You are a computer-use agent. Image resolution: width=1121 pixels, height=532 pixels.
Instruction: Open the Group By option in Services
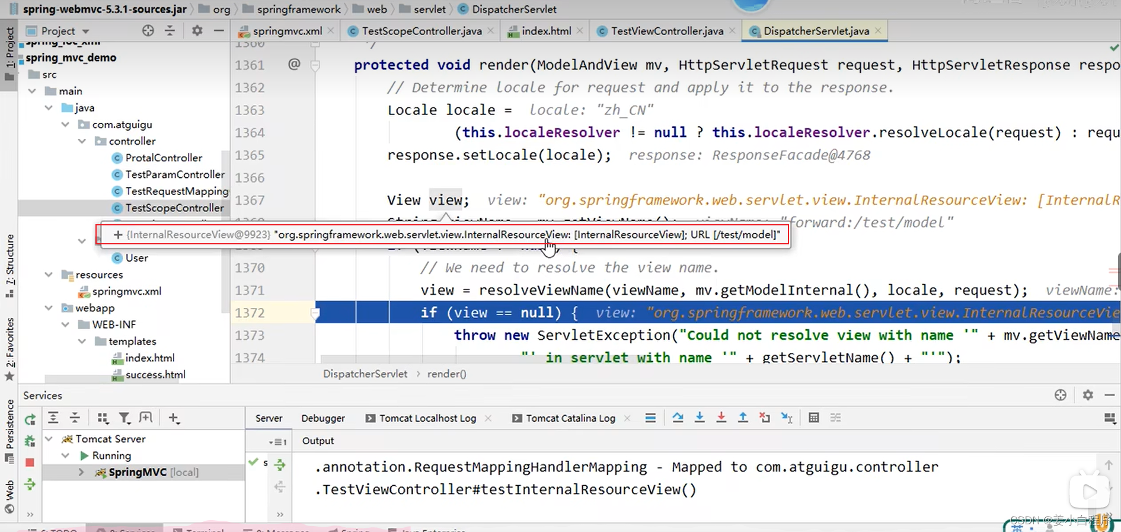coord(103,418)
